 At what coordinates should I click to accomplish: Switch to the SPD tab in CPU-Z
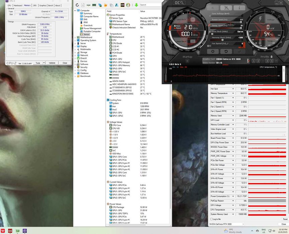point(35,6)
